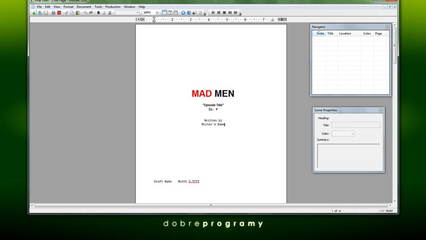Click the tab type selector on ruler
Image resolution: width=426 pixels, height=240 pixels.
click(x=139, y=19)
